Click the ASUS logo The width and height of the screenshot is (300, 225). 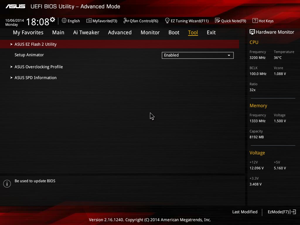click(x=15, y=6)
